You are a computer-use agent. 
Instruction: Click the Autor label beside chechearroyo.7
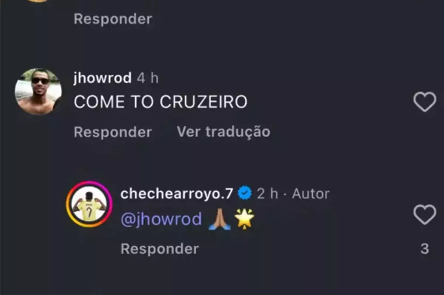(x=311, y=194)
